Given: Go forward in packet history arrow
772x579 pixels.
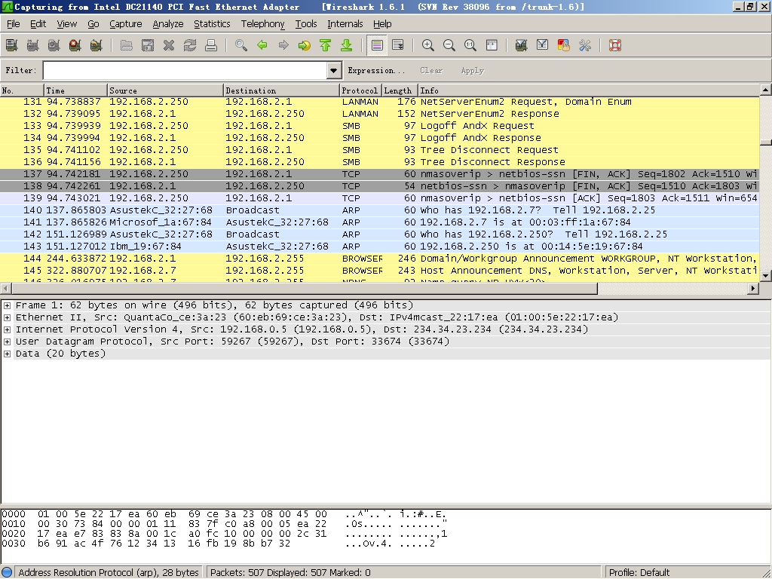Looking at the screenshot, I should point(283,45).
